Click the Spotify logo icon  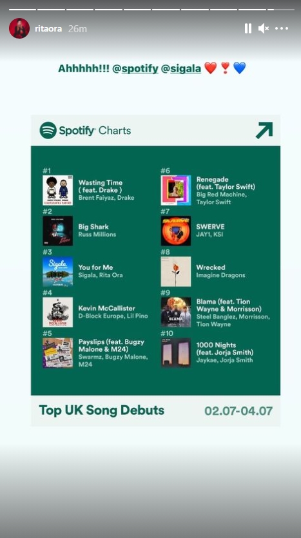(x=48, y=130)
